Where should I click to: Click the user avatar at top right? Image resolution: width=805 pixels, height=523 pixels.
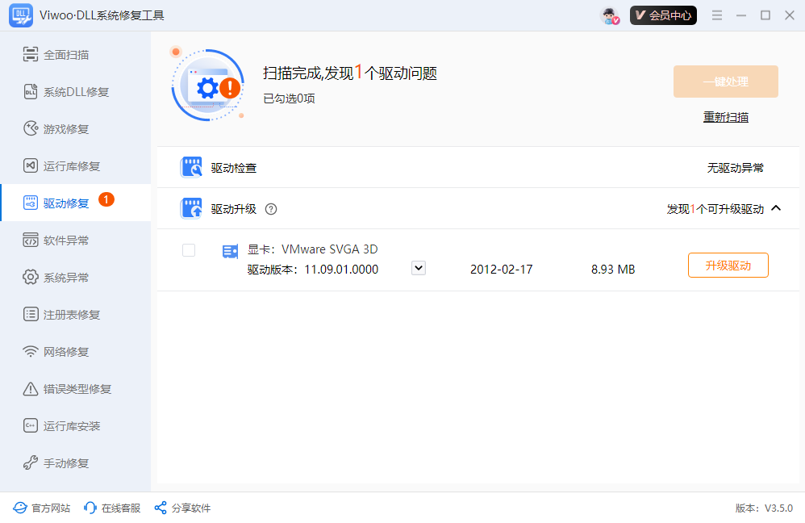(x=609, y=15)
